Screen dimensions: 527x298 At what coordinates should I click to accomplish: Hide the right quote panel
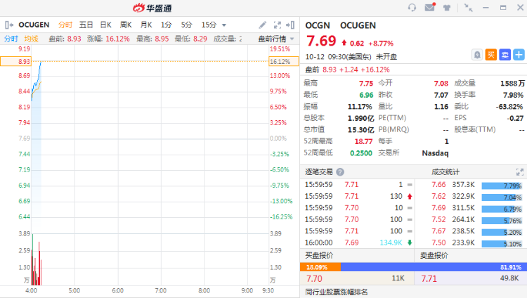click(x=290, y=25)
